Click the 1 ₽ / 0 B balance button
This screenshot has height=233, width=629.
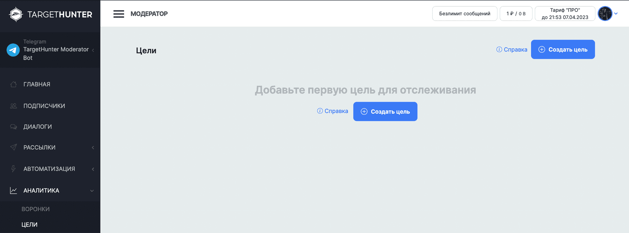pos(516,14)
